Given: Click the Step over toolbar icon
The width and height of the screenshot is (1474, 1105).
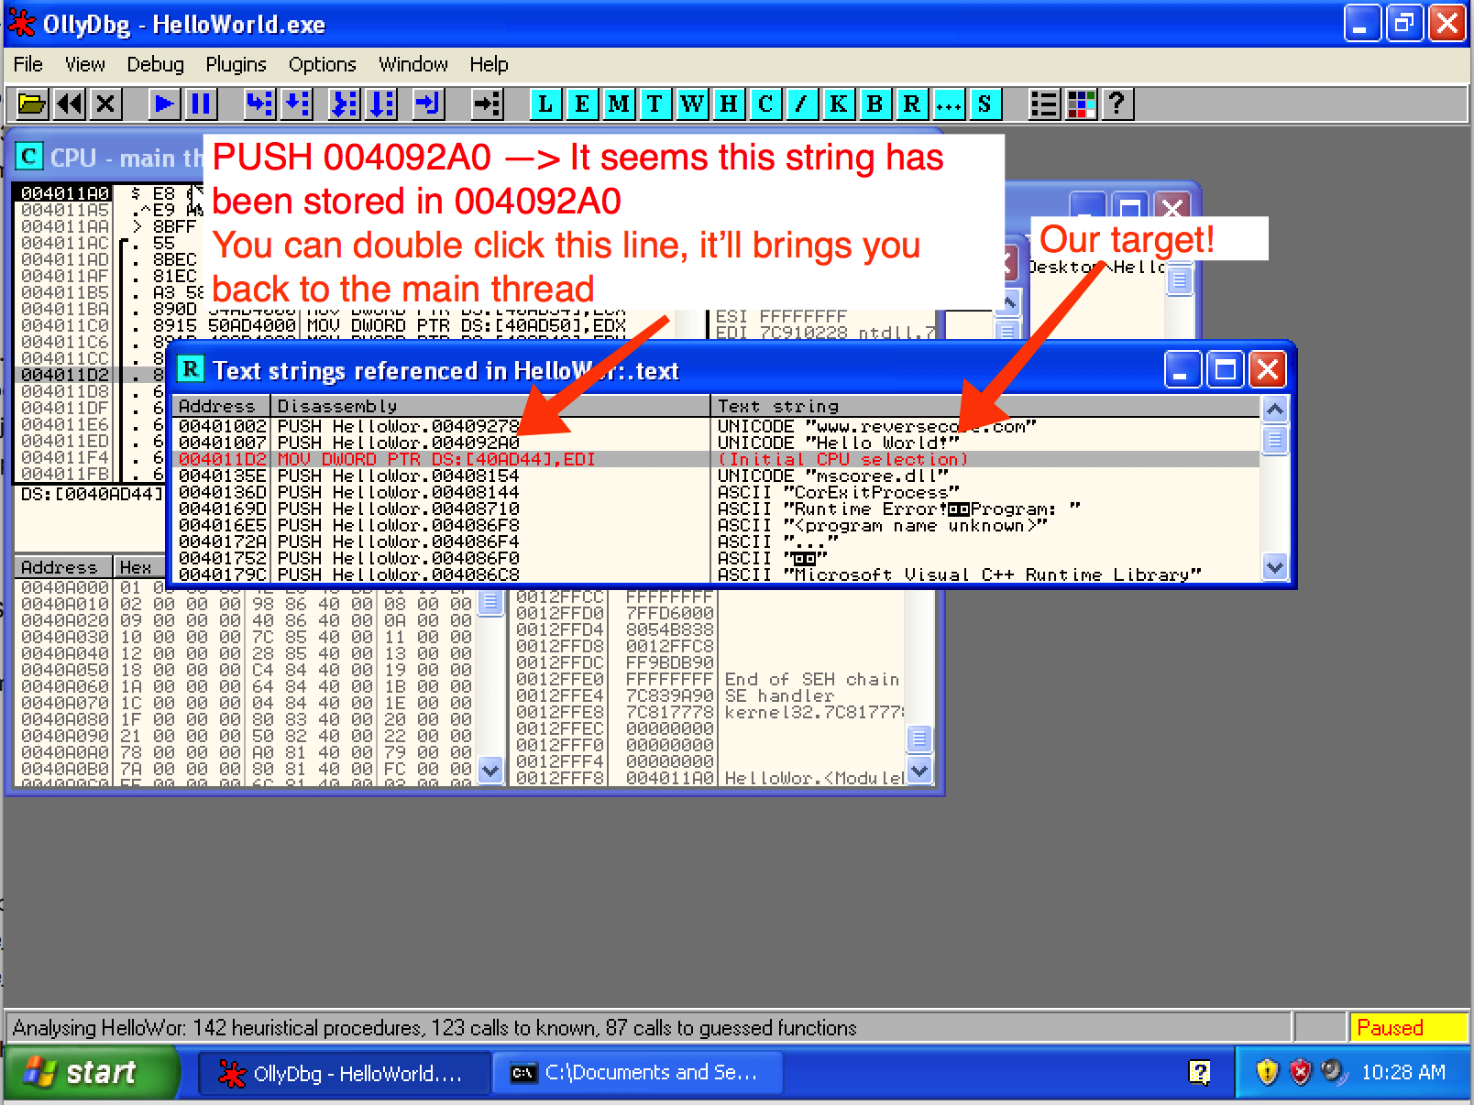Looking at the screenshot, I should point(296,104).
